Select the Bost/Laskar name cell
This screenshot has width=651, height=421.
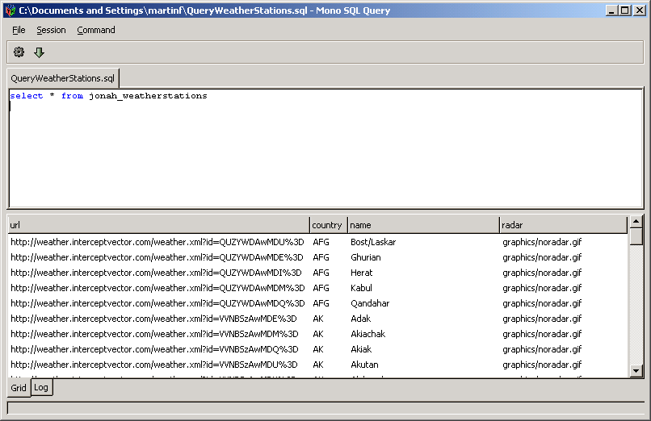(x=373, y=242)
